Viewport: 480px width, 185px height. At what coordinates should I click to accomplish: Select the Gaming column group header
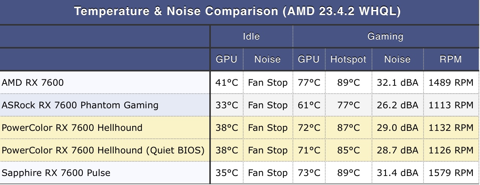tap(385, 36)
